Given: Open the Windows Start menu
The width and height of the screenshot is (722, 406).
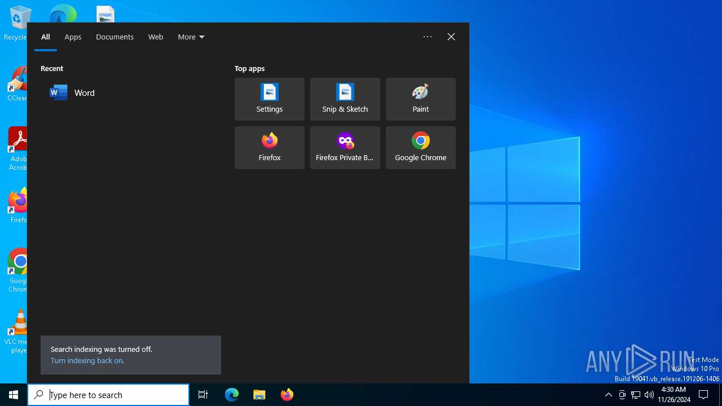Looking at the screenshot, I should [14, 395].
